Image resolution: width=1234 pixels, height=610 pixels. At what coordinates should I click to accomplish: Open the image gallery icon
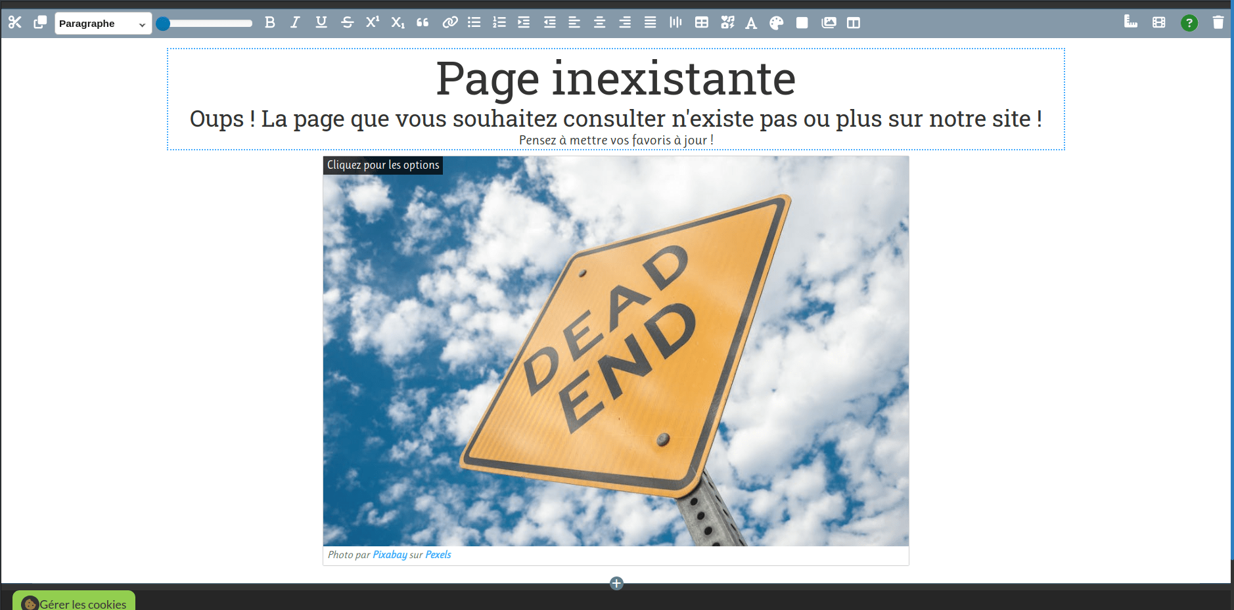829,23
